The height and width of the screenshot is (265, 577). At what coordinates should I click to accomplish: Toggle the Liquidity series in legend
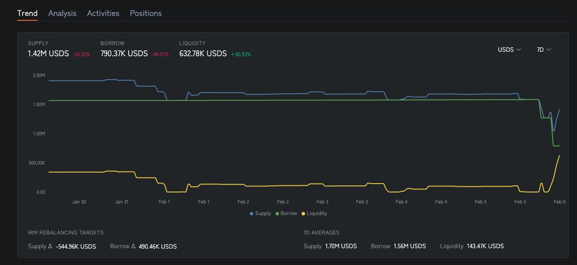317,213
